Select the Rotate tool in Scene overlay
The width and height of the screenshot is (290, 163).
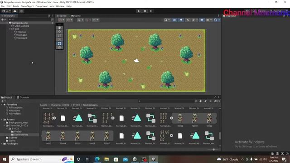[x=59, y=35]
